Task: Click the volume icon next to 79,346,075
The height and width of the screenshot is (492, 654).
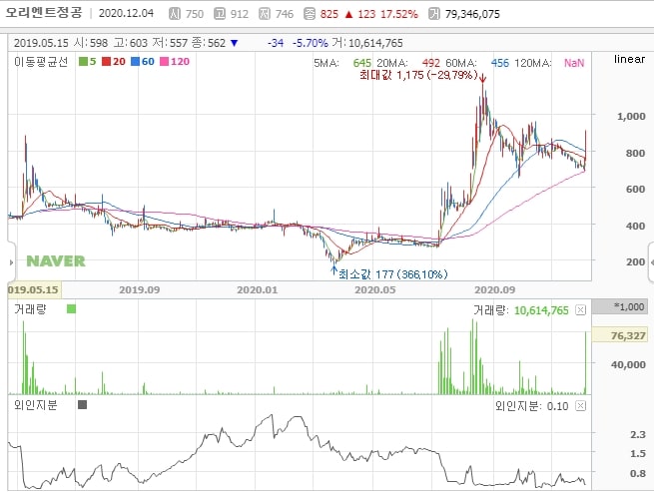Action: 434,14
